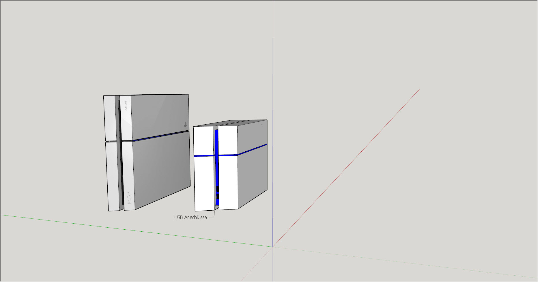Click the blue light bar on right console side
Image resolution: width=538 pixels, height=282 pixels.
tap(253, 149)
